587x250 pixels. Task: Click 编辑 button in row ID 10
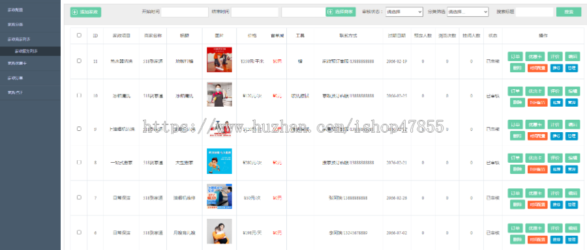(x=573, y=90)
